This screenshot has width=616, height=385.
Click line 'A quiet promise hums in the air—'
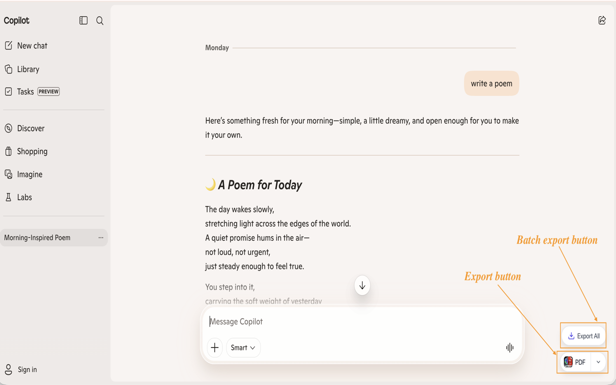(x=257, y=238)
